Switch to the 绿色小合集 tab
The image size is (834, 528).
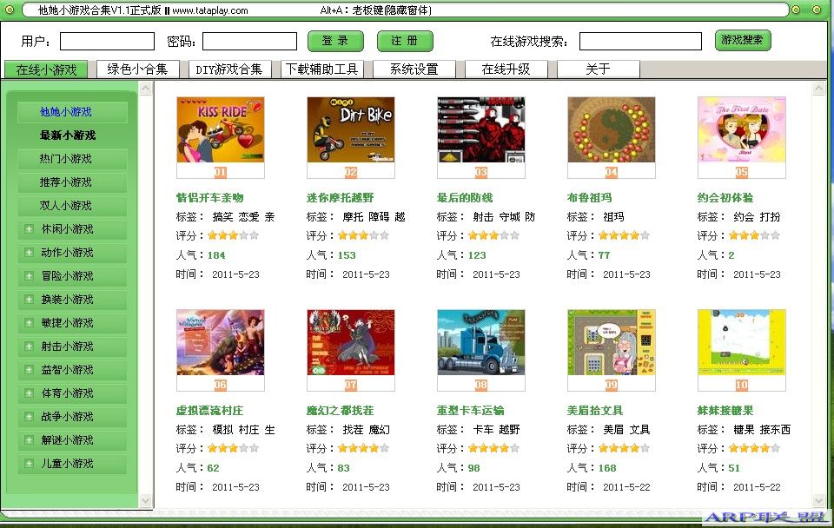pos(137,69)
